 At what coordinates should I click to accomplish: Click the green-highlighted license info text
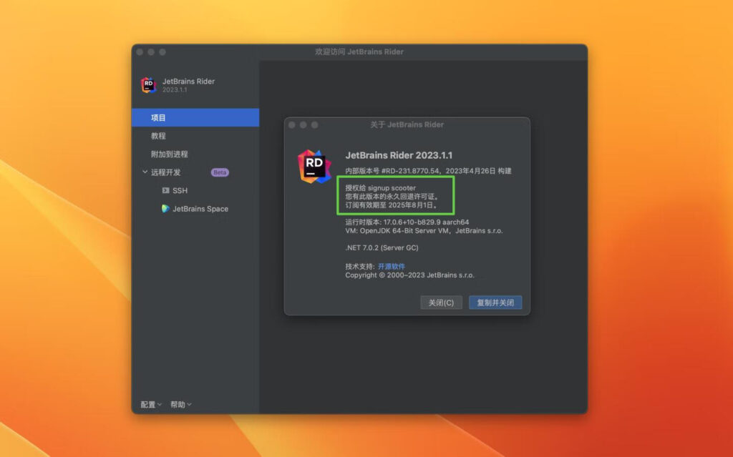click(x=396, y=196)
